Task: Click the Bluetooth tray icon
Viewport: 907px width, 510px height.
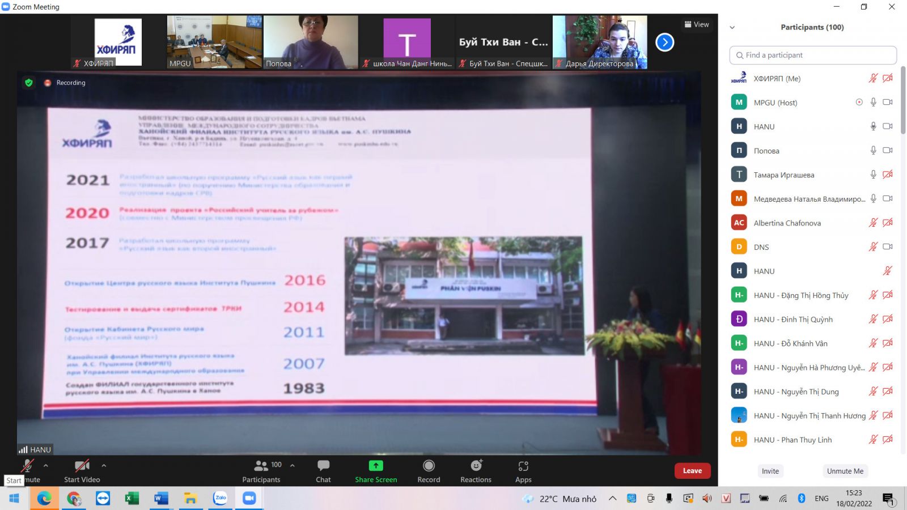Action: click(x=802, y=499)
